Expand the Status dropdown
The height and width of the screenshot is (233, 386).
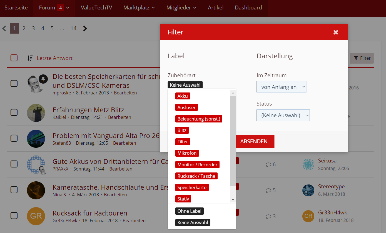tap(283, 115)
